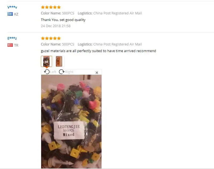Click the Left rotation label
The image size is (214, 169).
click(53, 72)
